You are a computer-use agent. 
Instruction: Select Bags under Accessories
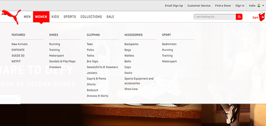[128, 50]
